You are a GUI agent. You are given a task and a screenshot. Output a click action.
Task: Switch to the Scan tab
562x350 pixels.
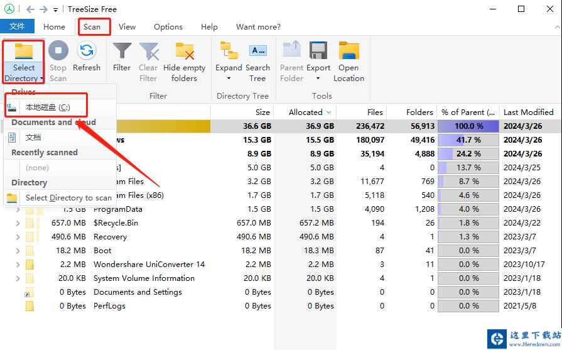[x=92, y=27]
